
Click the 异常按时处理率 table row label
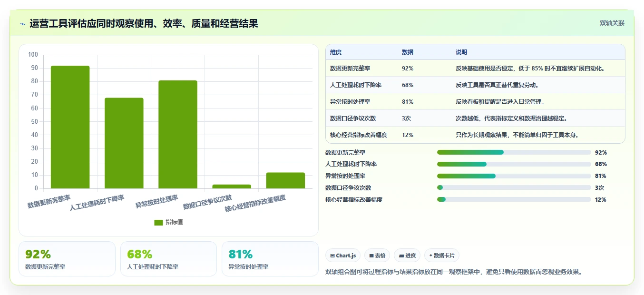point(350,102)
